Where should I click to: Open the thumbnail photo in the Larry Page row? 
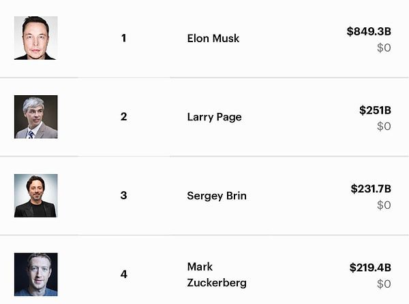pyautogui.click(x=35, y=117)
